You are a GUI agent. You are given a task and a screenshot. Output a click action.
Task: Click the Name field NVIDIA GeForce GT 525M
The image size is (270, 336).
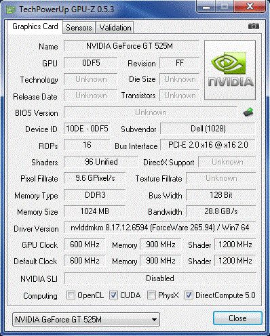[x=132, y=46]
